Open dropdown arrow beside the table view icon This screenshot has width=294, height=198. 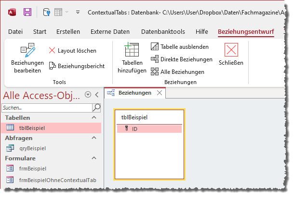(x=67, y=12)
